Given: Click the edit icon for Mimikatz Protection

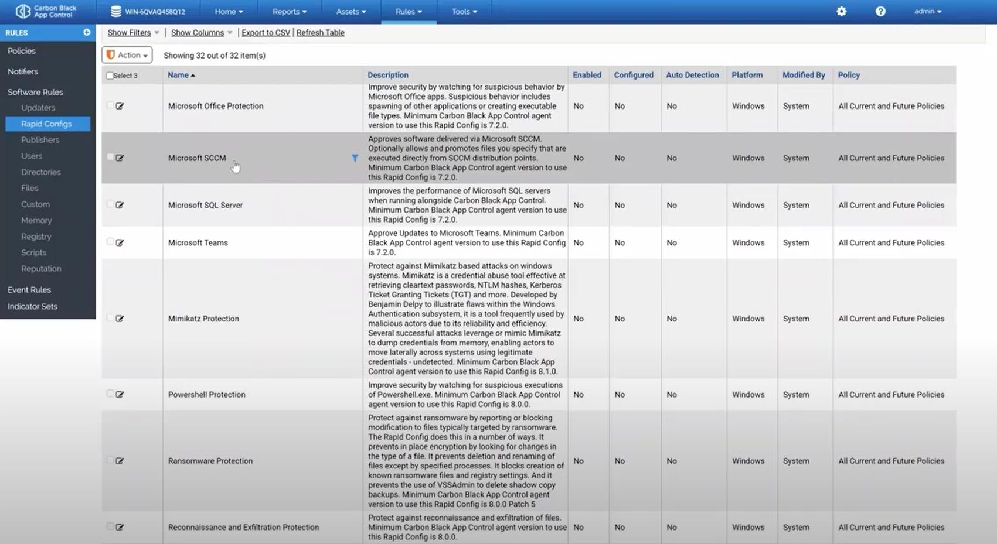Looking at the screenshot, I should pos(120,318).
